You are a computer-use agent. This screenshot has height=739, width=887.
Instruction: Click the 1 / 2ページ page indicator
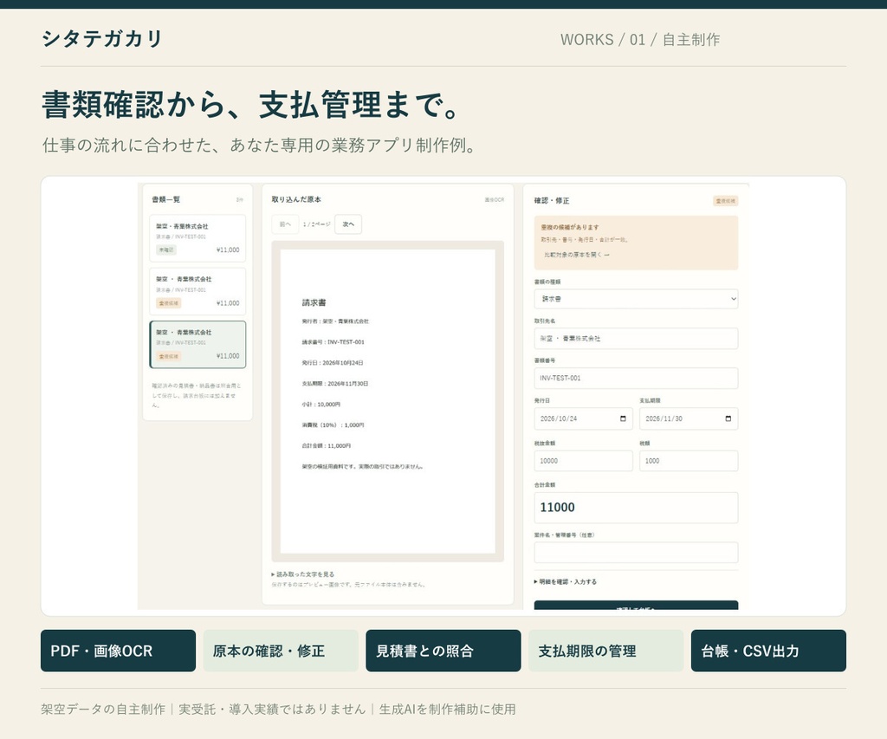(317, 224)
